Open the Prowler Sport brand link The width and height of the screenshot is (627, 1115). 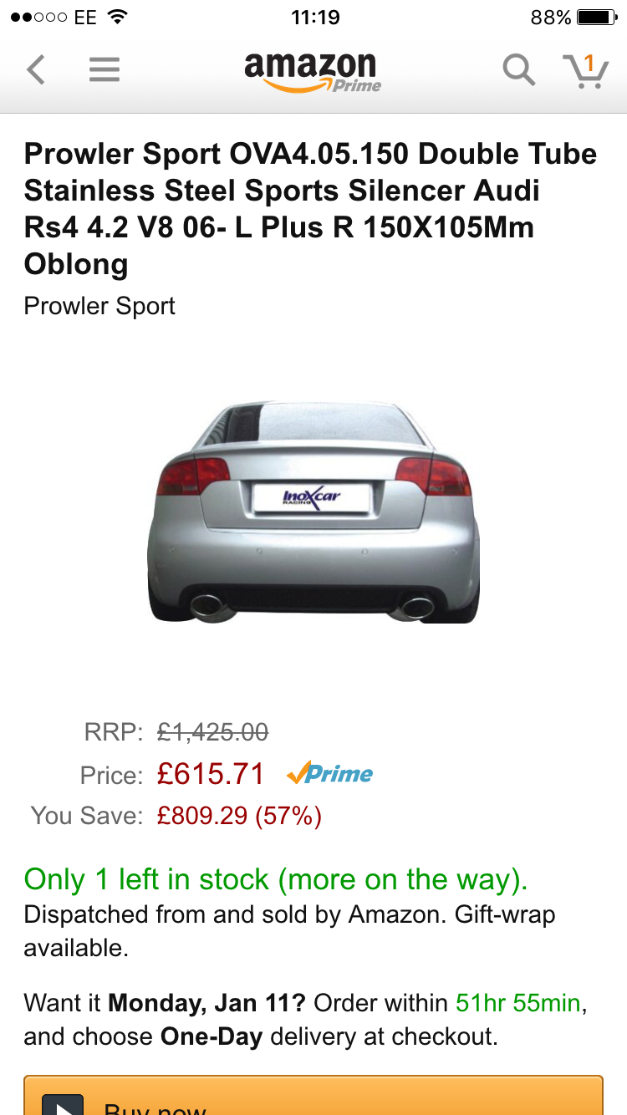(99, 306)
